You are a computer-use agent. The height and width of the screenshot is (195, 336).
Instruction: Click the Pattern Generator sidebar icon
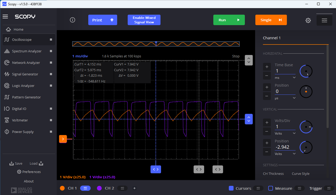click(7, 97)
